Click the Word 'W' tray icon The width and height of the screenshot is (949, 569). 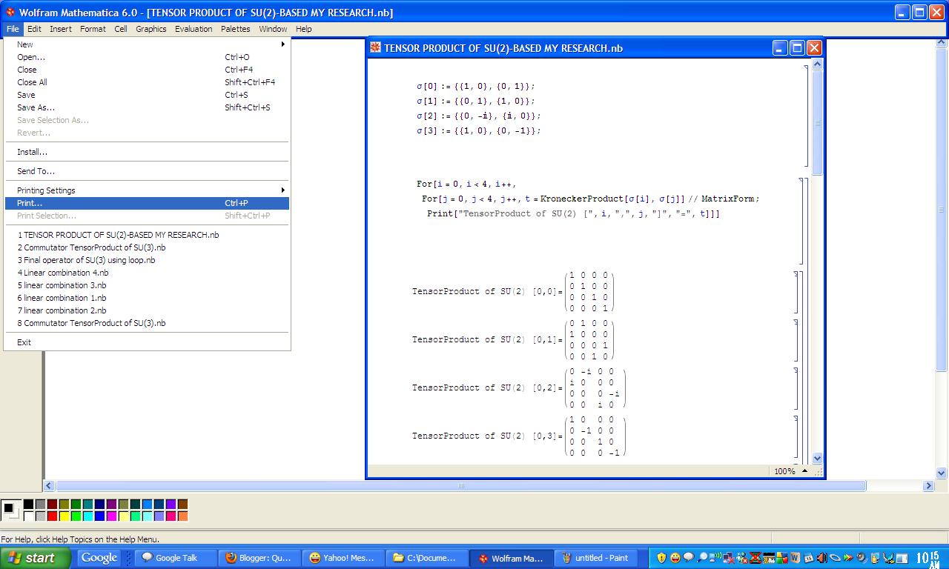pyautogui.click(x=795, y=558)
